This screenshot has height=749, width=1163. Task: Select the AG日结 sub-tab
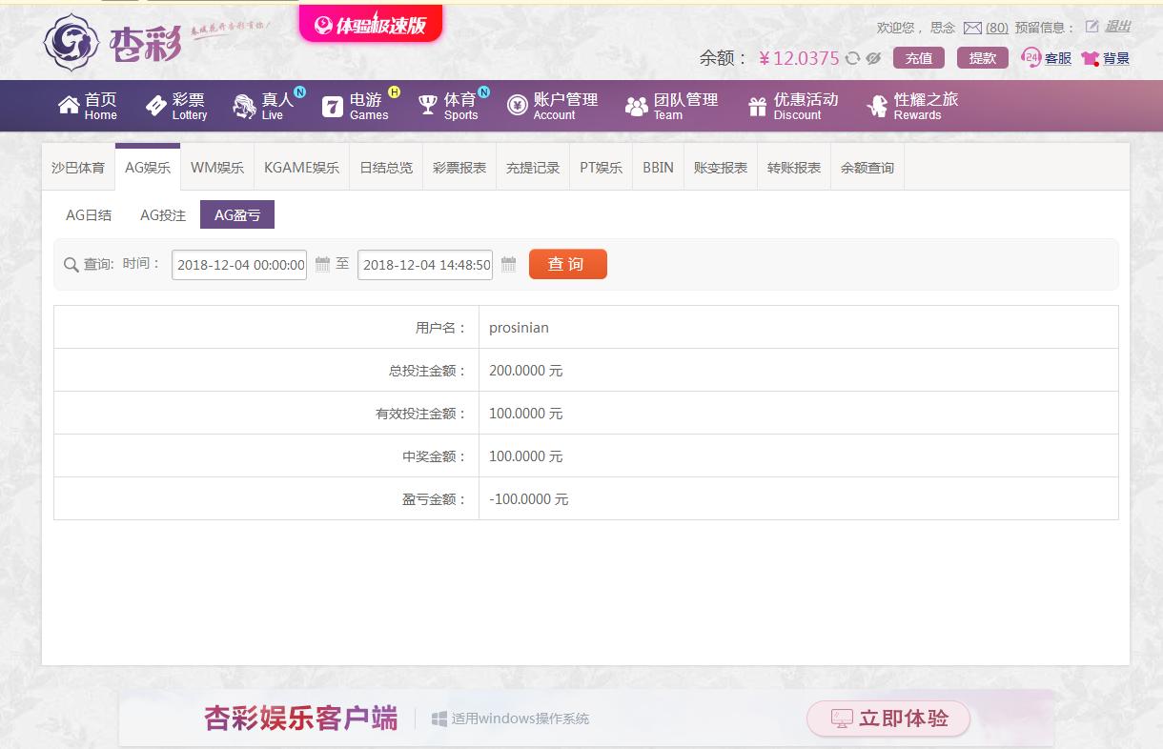[89, 215]
